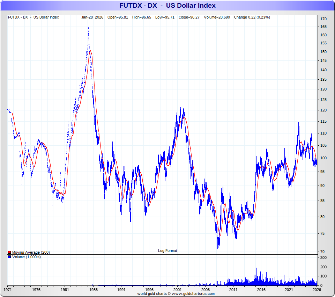Click the Change 0.22 (0.23%) header text

click(x=252, y=17)
